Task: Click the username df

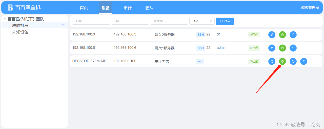Action: [218, 34]
